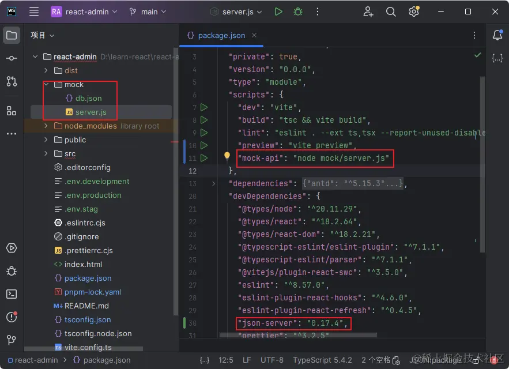Run the dev script gutter icon

click(204, 107)
